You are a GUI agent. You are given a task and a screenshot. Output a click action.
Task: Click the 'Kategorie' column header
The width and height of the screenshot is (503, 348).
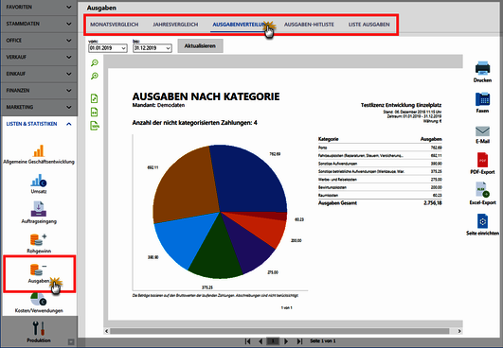pyautogui.click(x=328, y=139)
